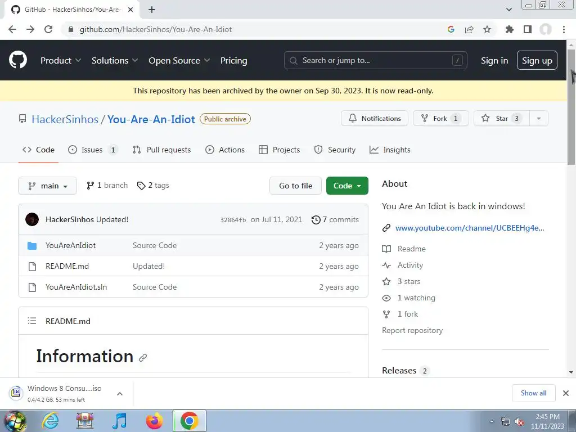Open the Star list dropdown arrow

coord(539,118)
